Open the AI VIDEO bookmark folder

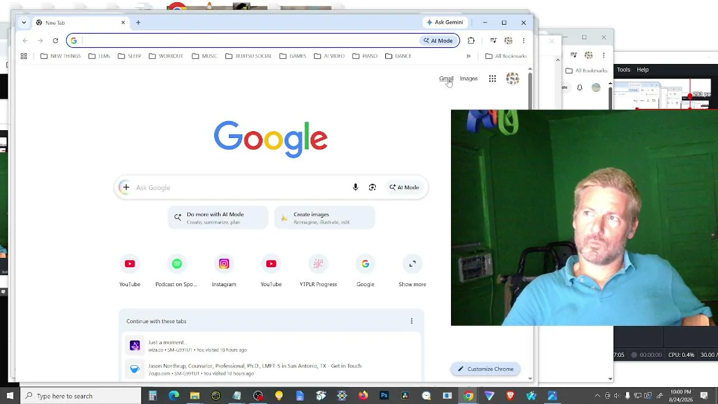329,56
